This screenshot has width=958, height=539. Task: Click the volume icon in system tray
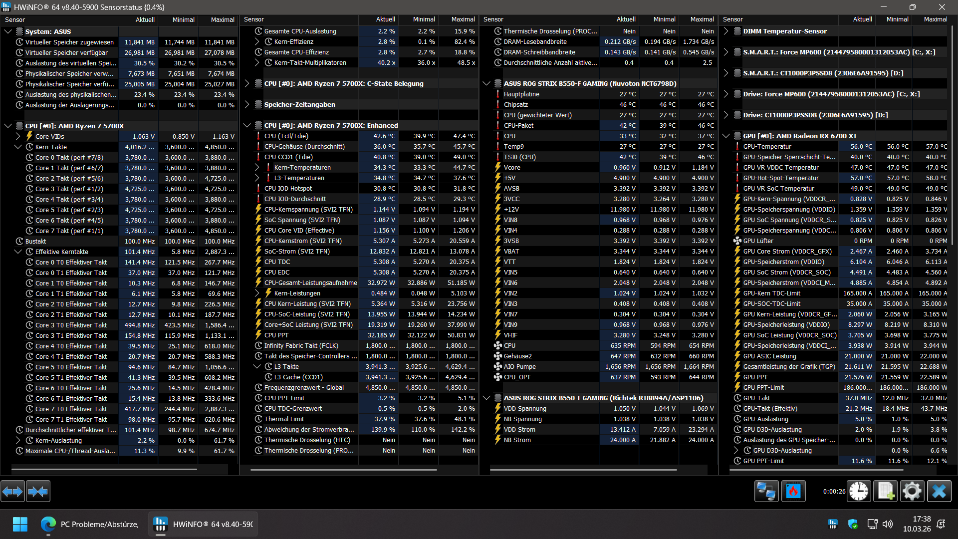pos(888,525)
